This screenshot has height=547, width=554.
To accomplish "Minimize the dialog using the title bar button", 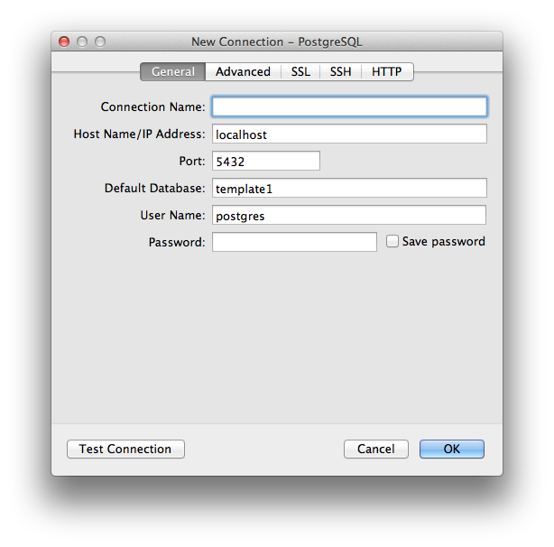I will click(x=82, y=42).
